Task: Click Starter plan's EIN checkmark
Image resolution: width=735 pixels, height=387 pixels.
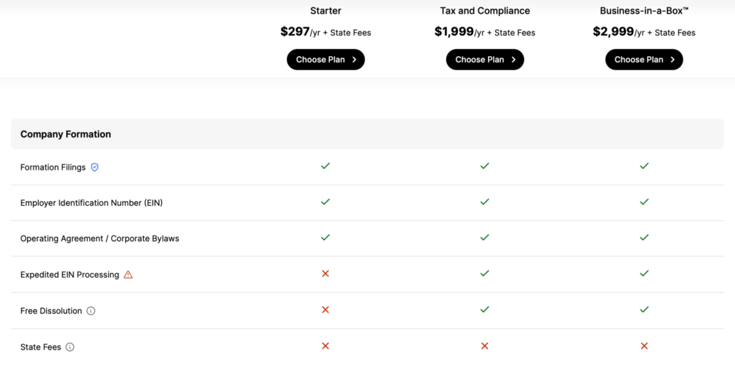Action: 325,202
